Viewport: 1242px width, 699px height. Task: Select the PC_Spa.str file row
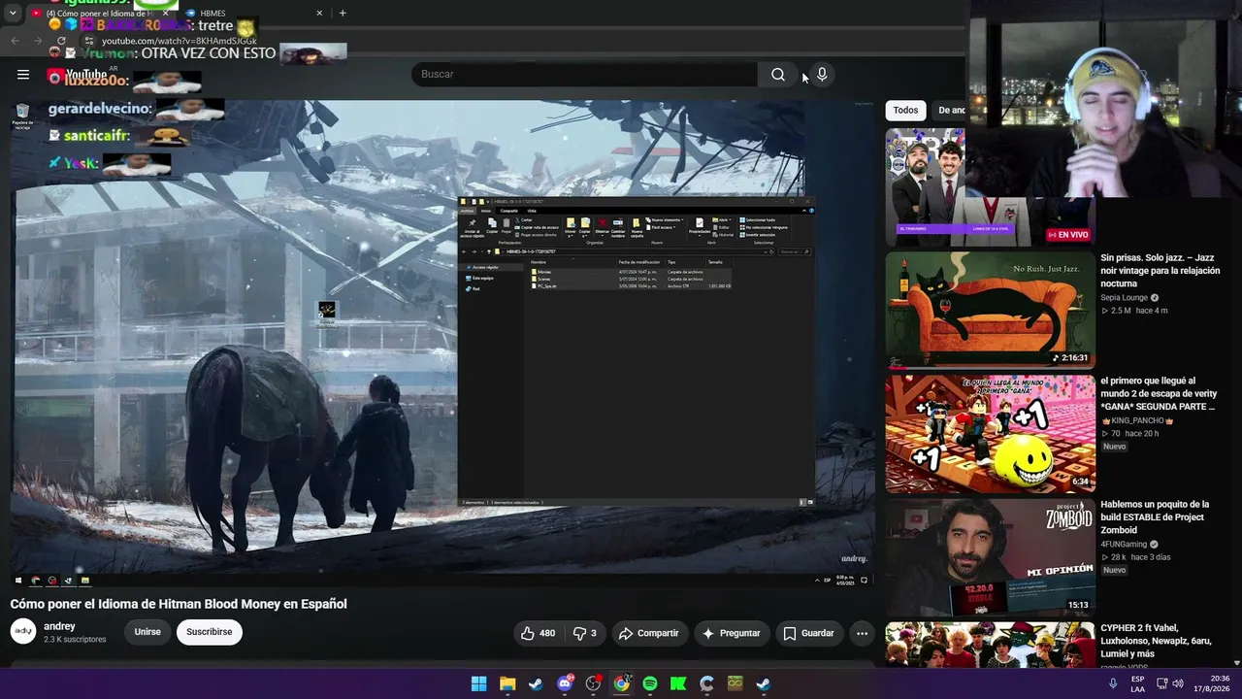click(x=631, y=286)
